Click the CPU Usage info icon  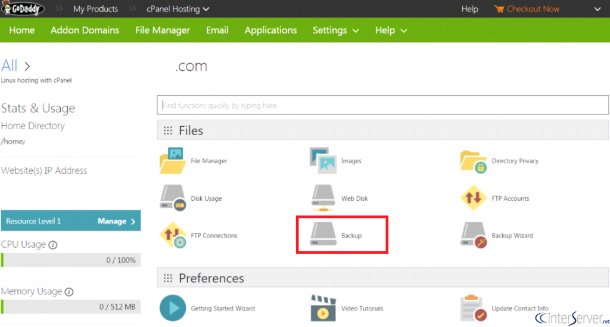[53, 245]
